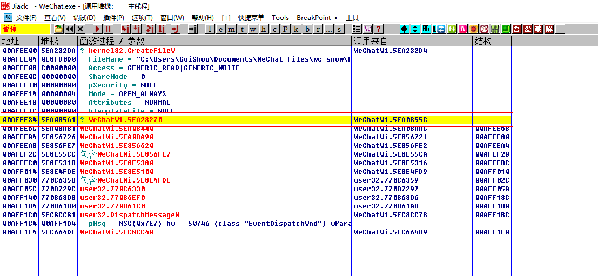Click the 调用来自 column header

[412, 41]
